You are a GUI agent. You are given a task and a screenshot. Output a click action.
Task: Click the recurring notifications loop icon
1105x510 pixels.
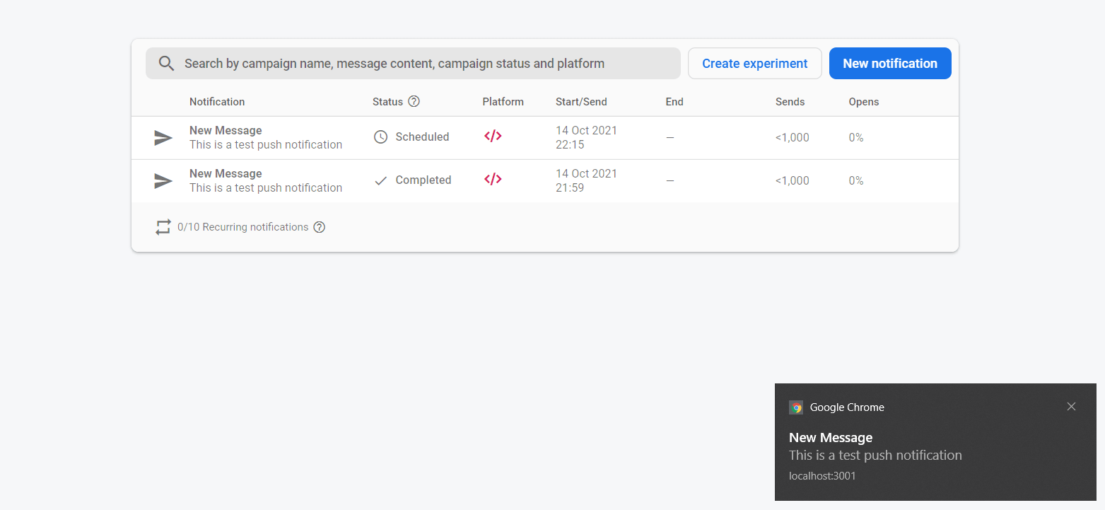tap(163, 227)
